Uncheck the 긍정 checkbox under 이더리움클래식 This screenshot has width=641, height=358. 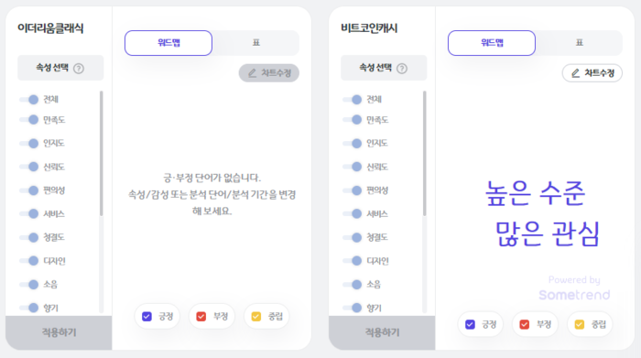point(147,316)
